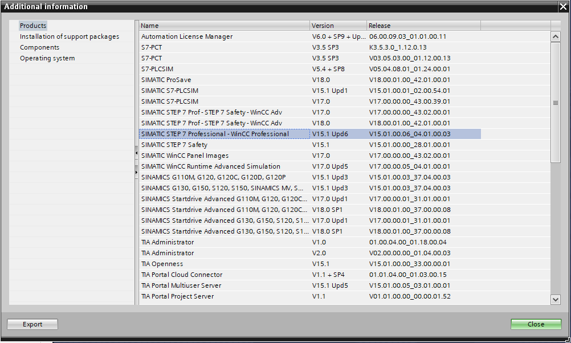Collapse the left pane with the left splitter arrow
The image size is (571, 343).
click(137, 153)
